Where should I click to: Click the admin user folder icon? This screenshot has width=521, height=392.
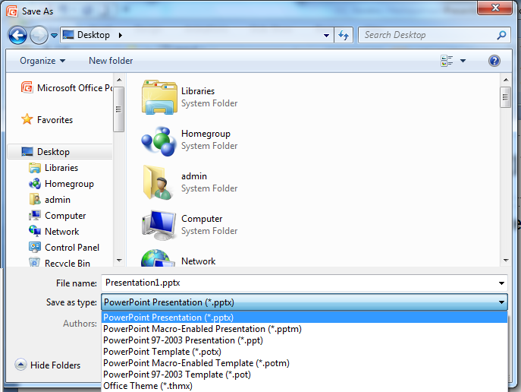pos(158,182)
